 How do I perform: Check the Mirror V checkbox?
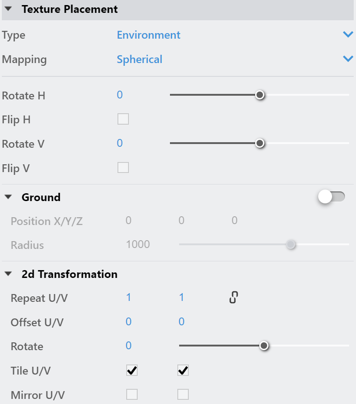tap(183, 394)
